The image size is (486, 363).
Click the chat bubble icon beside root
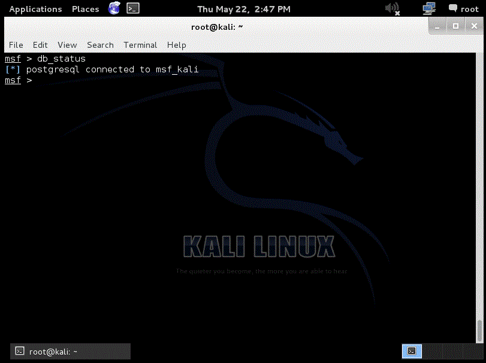pyautogui.click(x=453, y=8)
